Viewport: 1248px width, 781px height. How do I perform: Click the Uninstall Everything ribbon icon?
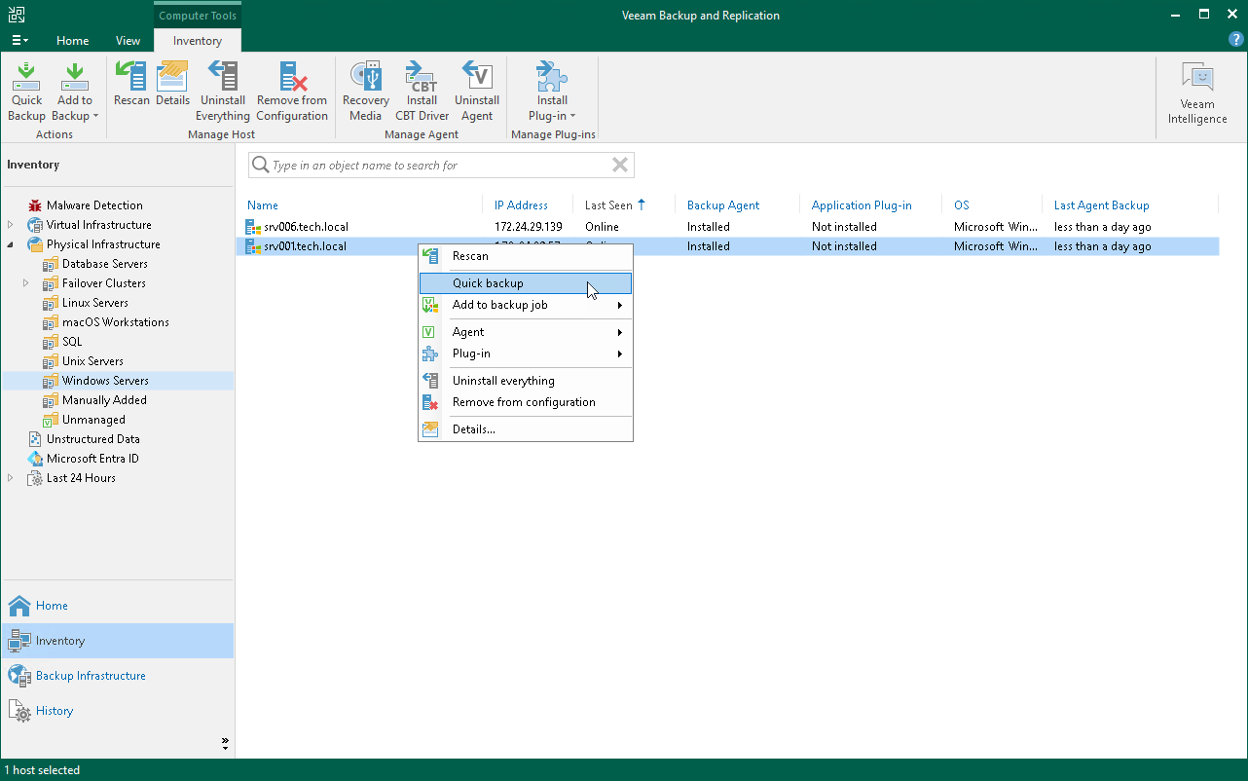click(x=223, y=92)
